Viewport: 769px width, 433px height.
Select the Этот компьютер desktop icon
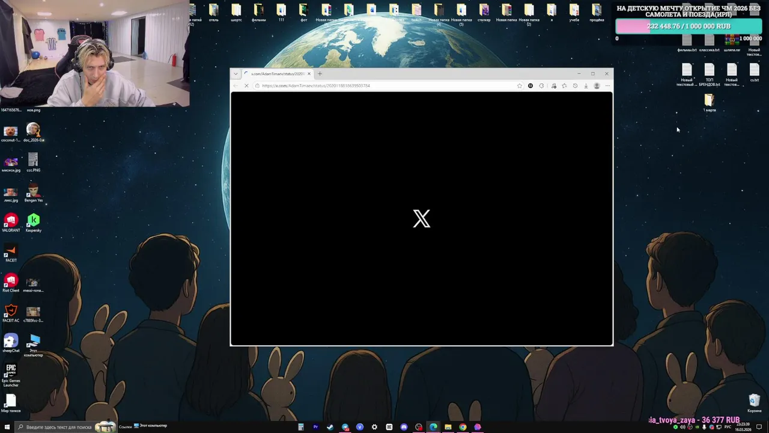coord(34,346)
